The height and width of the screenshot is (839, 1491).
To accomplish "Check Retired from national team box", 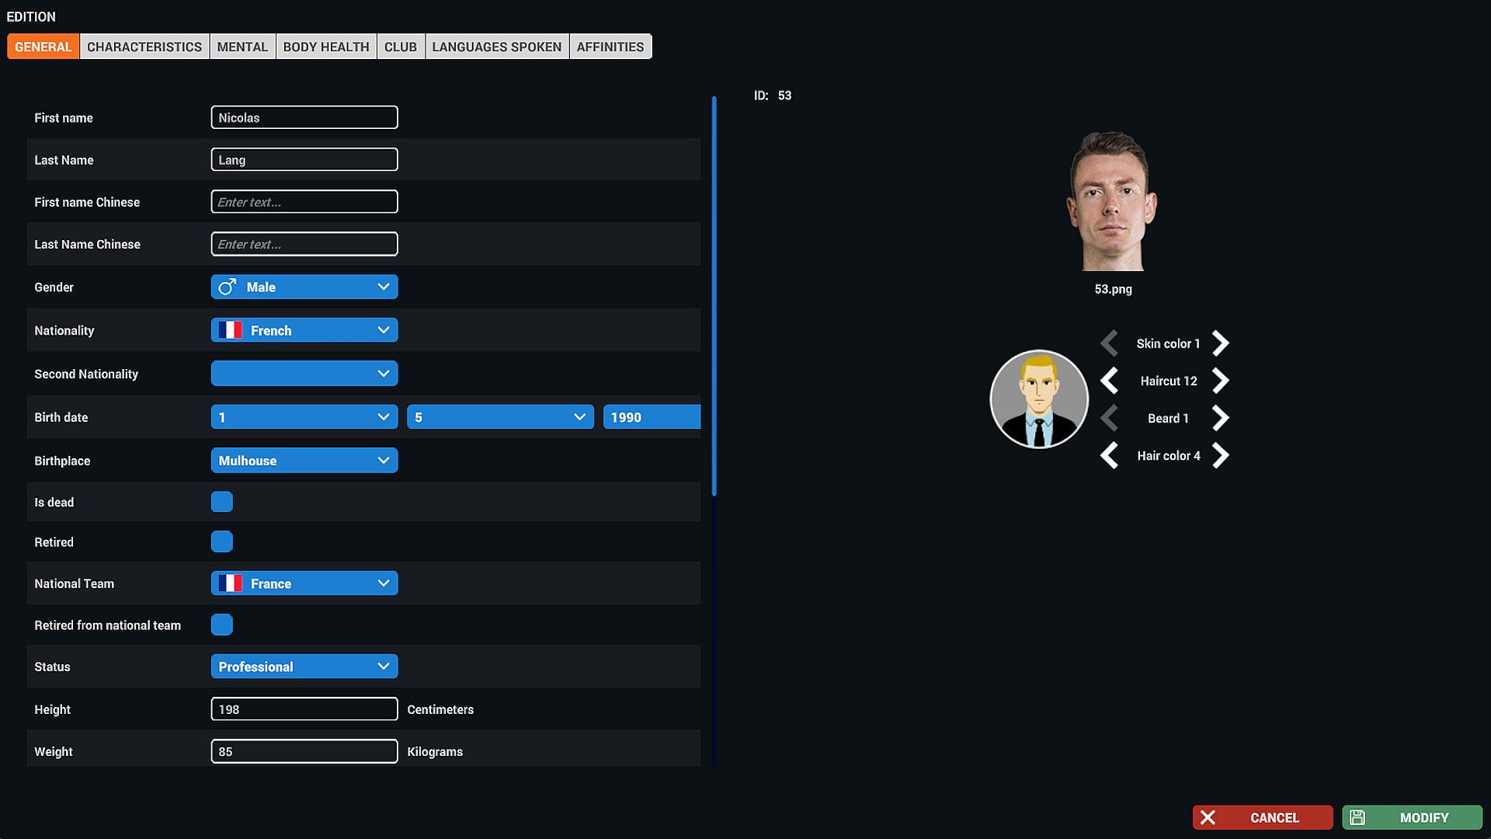I will (x=221, y=625).
